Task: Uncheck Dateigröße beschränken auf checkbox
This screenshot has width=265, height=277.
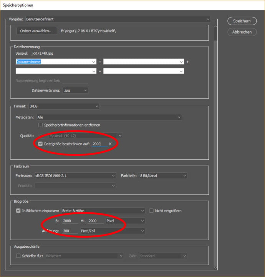Action: coord(40,144)
